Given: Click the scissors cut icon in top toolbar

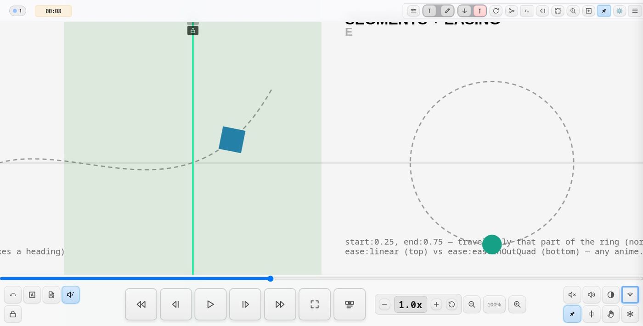Looking at the screenshot, I should pyautogui.click(x=511, y=11).
